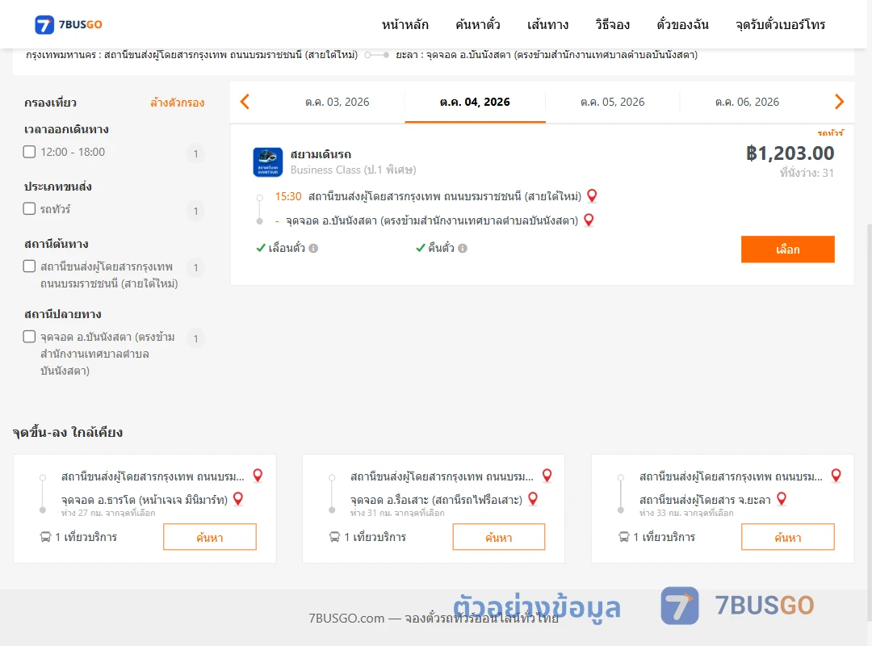This screenshot has height=646, width=872.
Task: Clear filters via ล้างตัวกรอง link
Action: click(178, 103)
